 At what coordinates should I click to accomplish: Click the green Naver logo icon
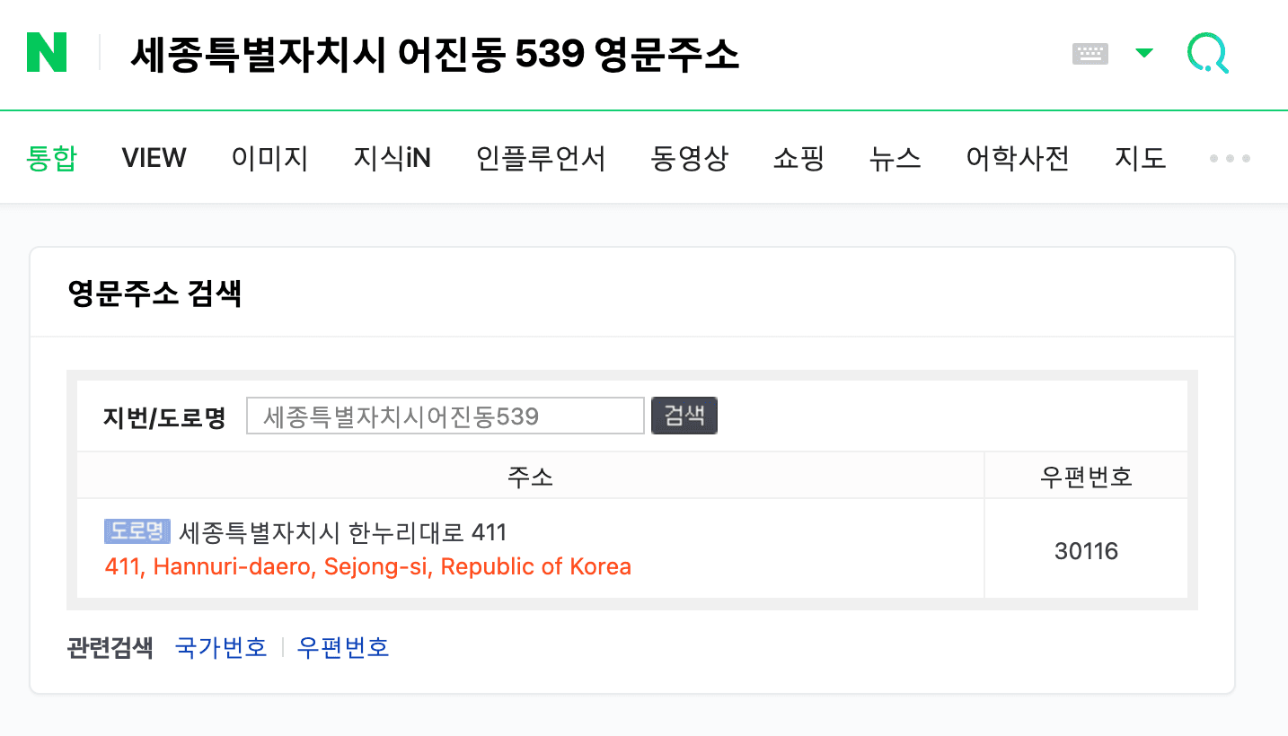click(47, 53)
